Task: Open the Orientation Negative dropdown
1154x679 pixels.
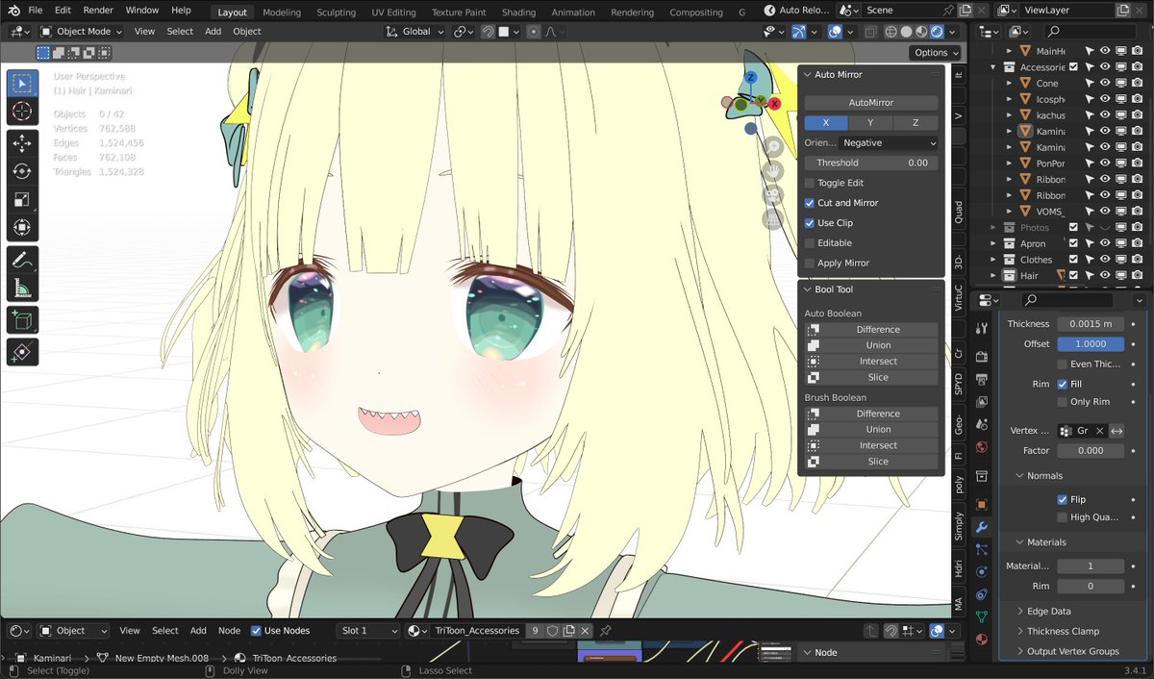Action: [889, 142]
